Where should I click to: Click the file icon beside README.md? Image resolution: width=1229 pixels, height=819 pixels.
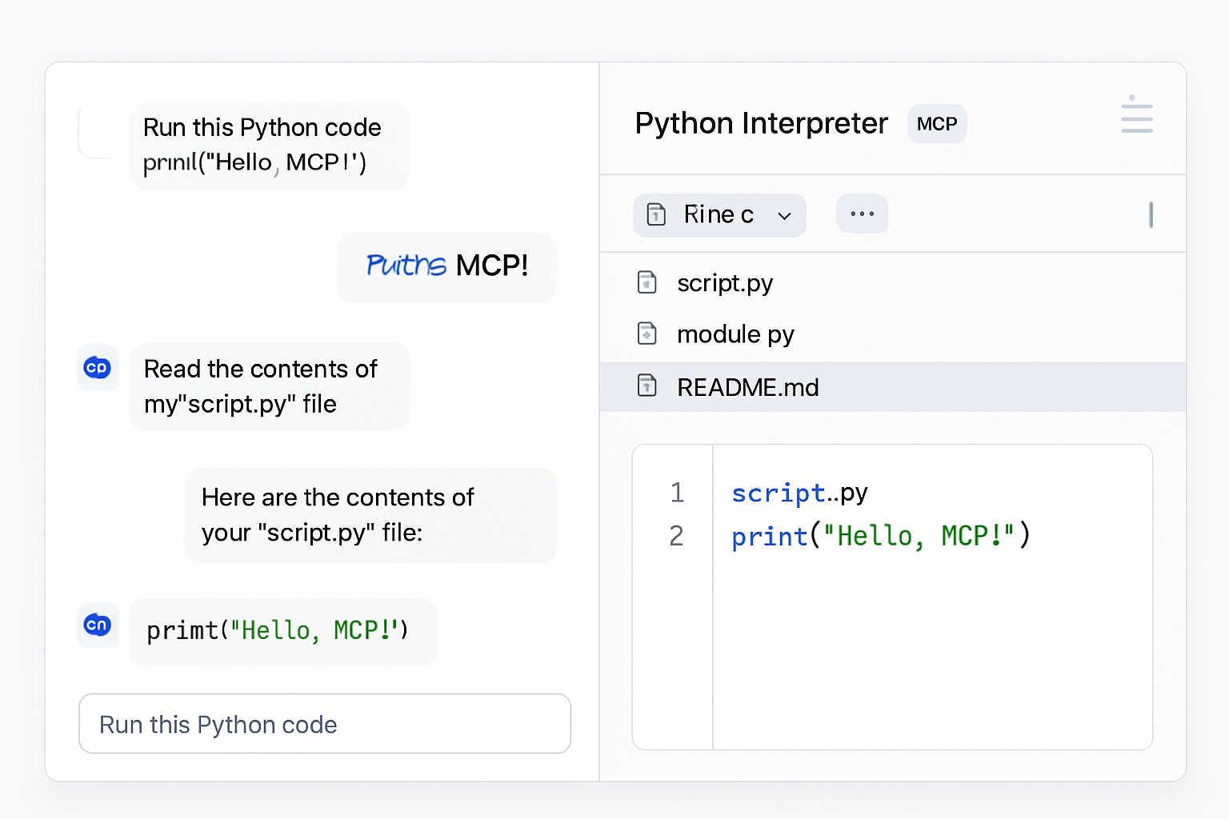[x=647, y=386]
